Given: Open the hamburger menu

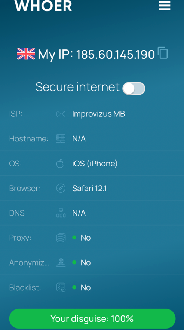Looking at the screenshot, I should tap(165, 5).
